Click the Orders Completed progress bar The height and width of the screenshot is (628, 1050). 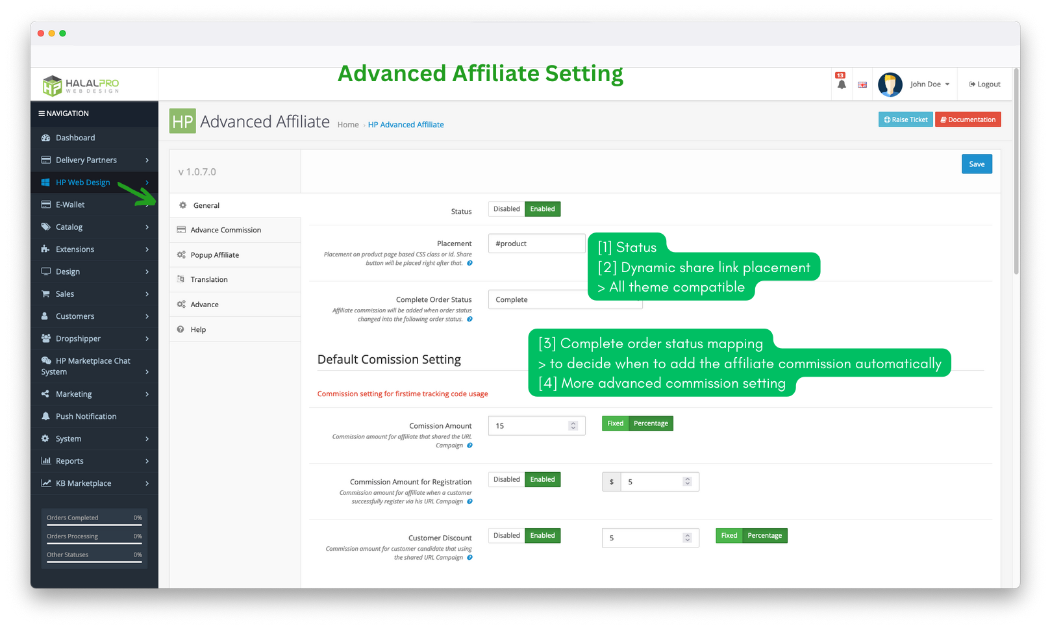tap(94, 525)
